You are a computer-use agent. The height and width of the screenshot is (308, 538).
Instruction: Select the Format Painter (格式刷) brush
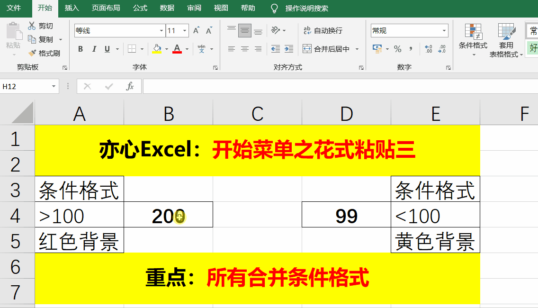coord(32,53)
